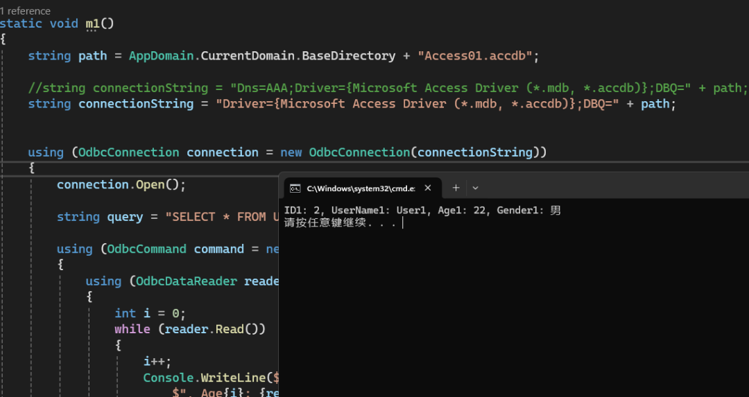
Task: Click the OdbcCommand type name
Action: tap(146, 249)
